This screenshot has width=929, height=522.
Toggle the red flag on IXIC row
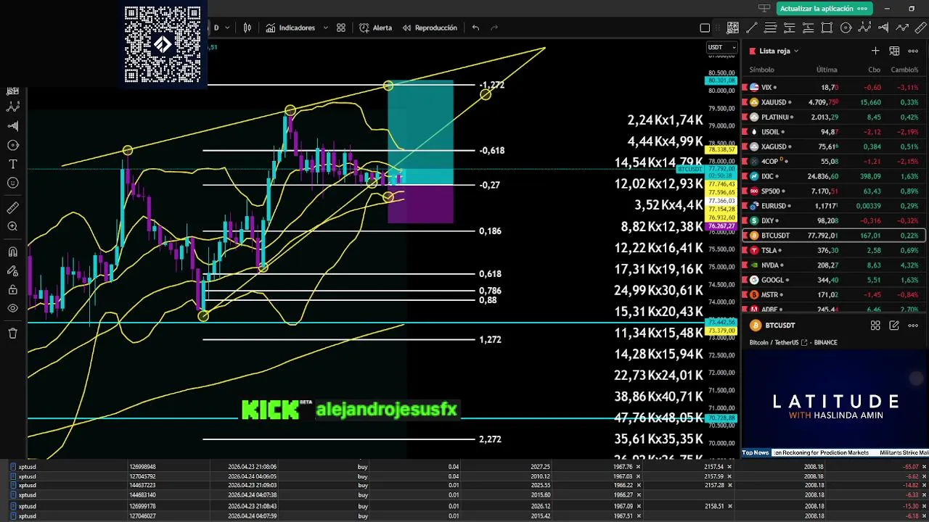(745, 176)
